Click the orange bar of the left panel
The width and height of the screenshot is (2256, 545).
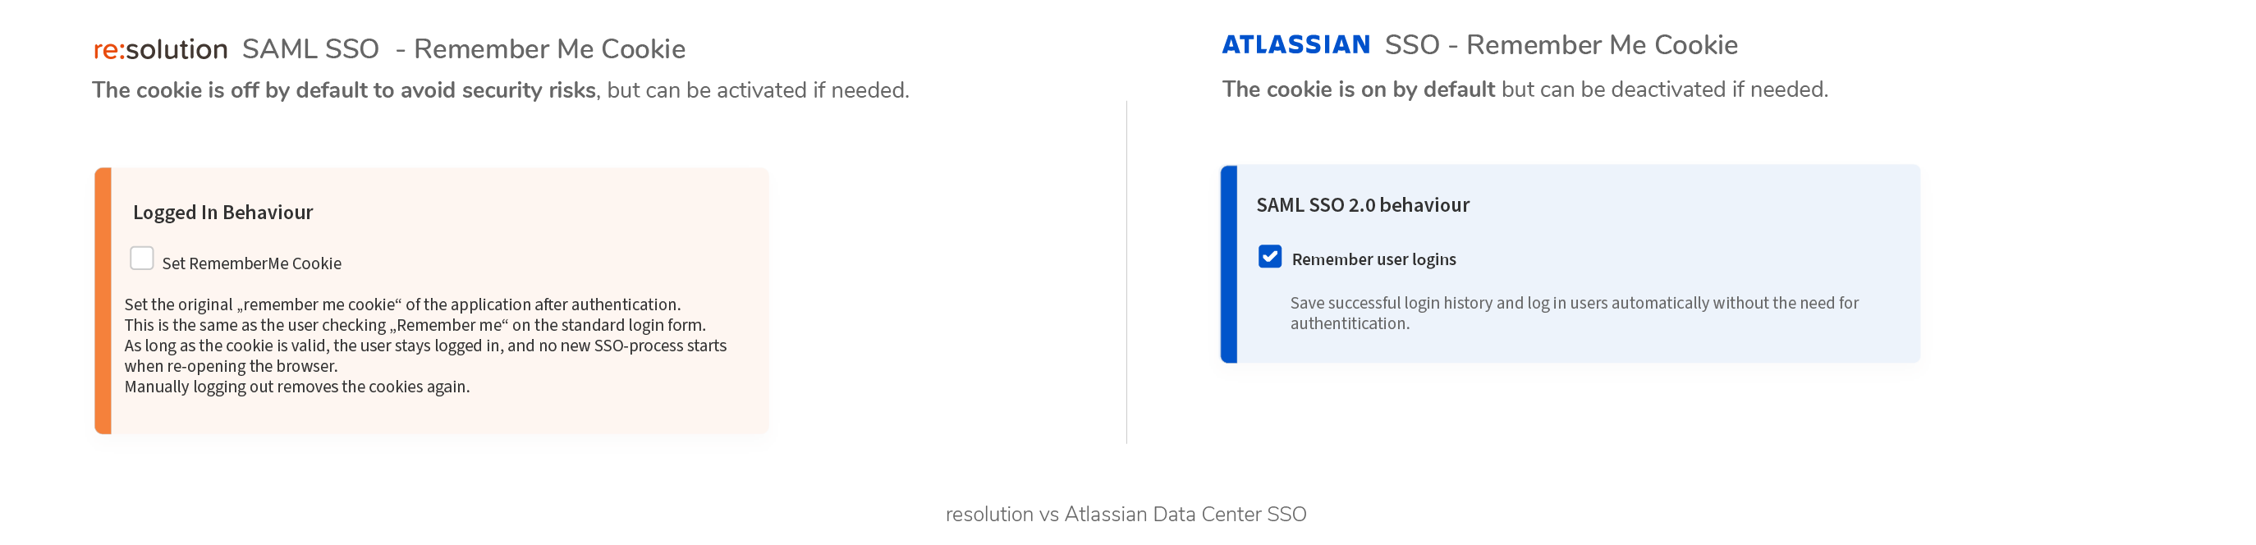[x=103, y=300]
